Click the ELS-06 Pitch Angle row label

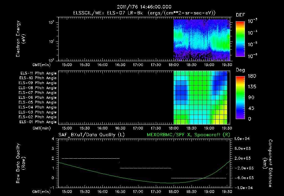coord(37,98)
